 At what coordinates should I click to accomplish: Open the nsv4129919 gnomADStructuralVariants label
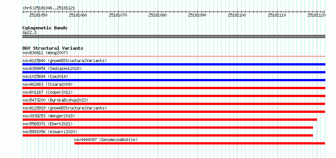click(x=65, y=108)
